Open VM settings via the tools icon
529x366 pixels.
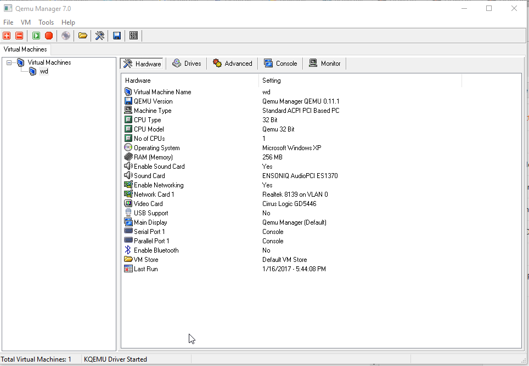99,35
